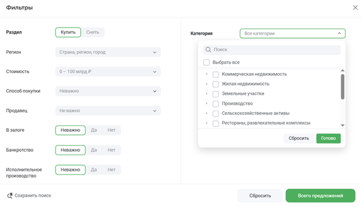Screen dimensions: 362x207
Task: Check Жилая недвижимость checkbox
Action: coord(216,84)
